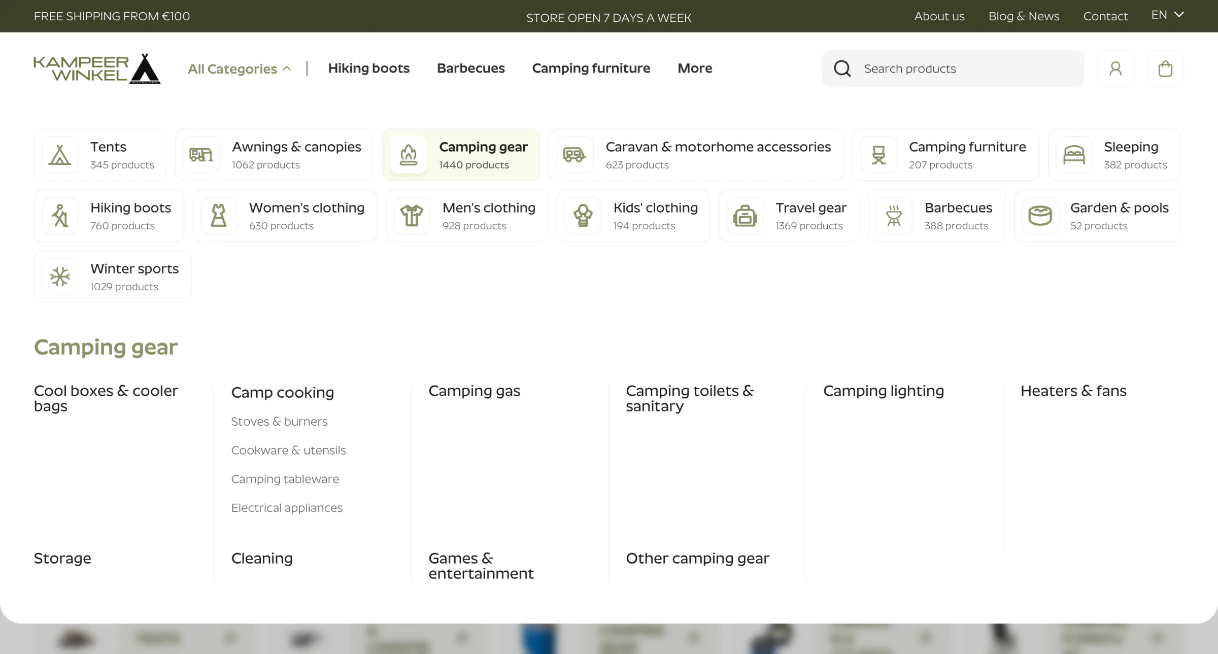Click the Kids' clothing icon
Screen dimensions: 1218x654
point(583,216)
